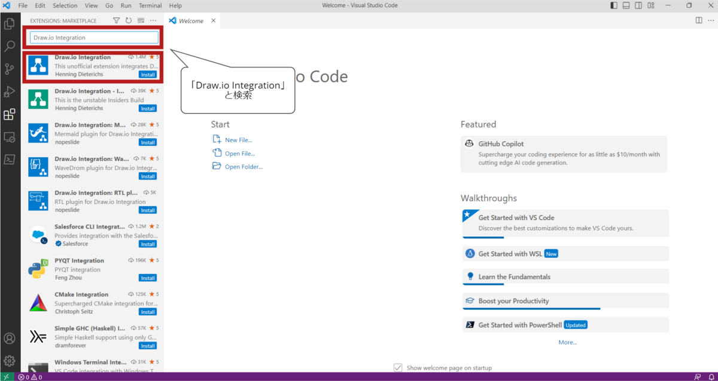
Task: Open notifications bell in status bar
Action: pos(711,377)
